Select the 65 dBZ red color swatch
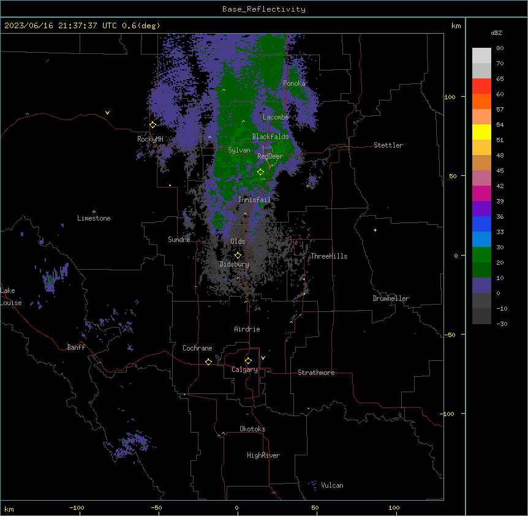Image resolution: width=528 pixels, height=516 pixels. tap(481, 86)
